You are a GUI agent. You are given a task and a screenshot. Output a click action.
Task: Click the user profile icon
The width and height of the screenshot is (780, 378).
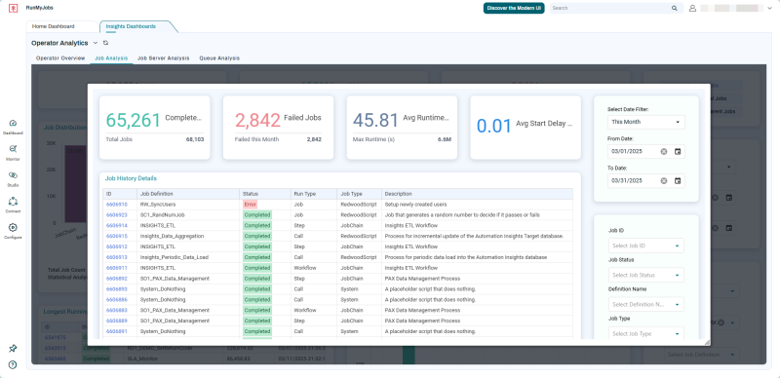692,8
